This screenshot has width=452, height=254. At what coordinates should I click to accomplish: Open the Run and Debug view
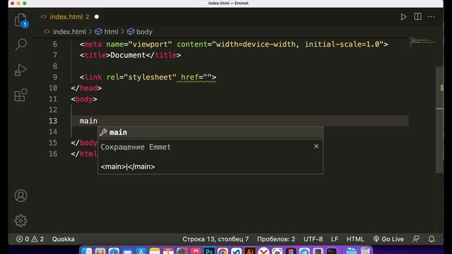[20, 70]
